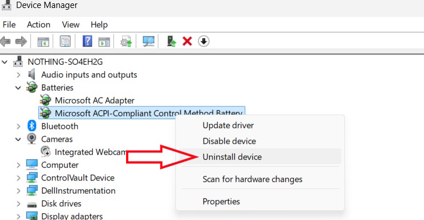
Task: Expand the Bluetooth category chevron
Action: coord(18,126)
